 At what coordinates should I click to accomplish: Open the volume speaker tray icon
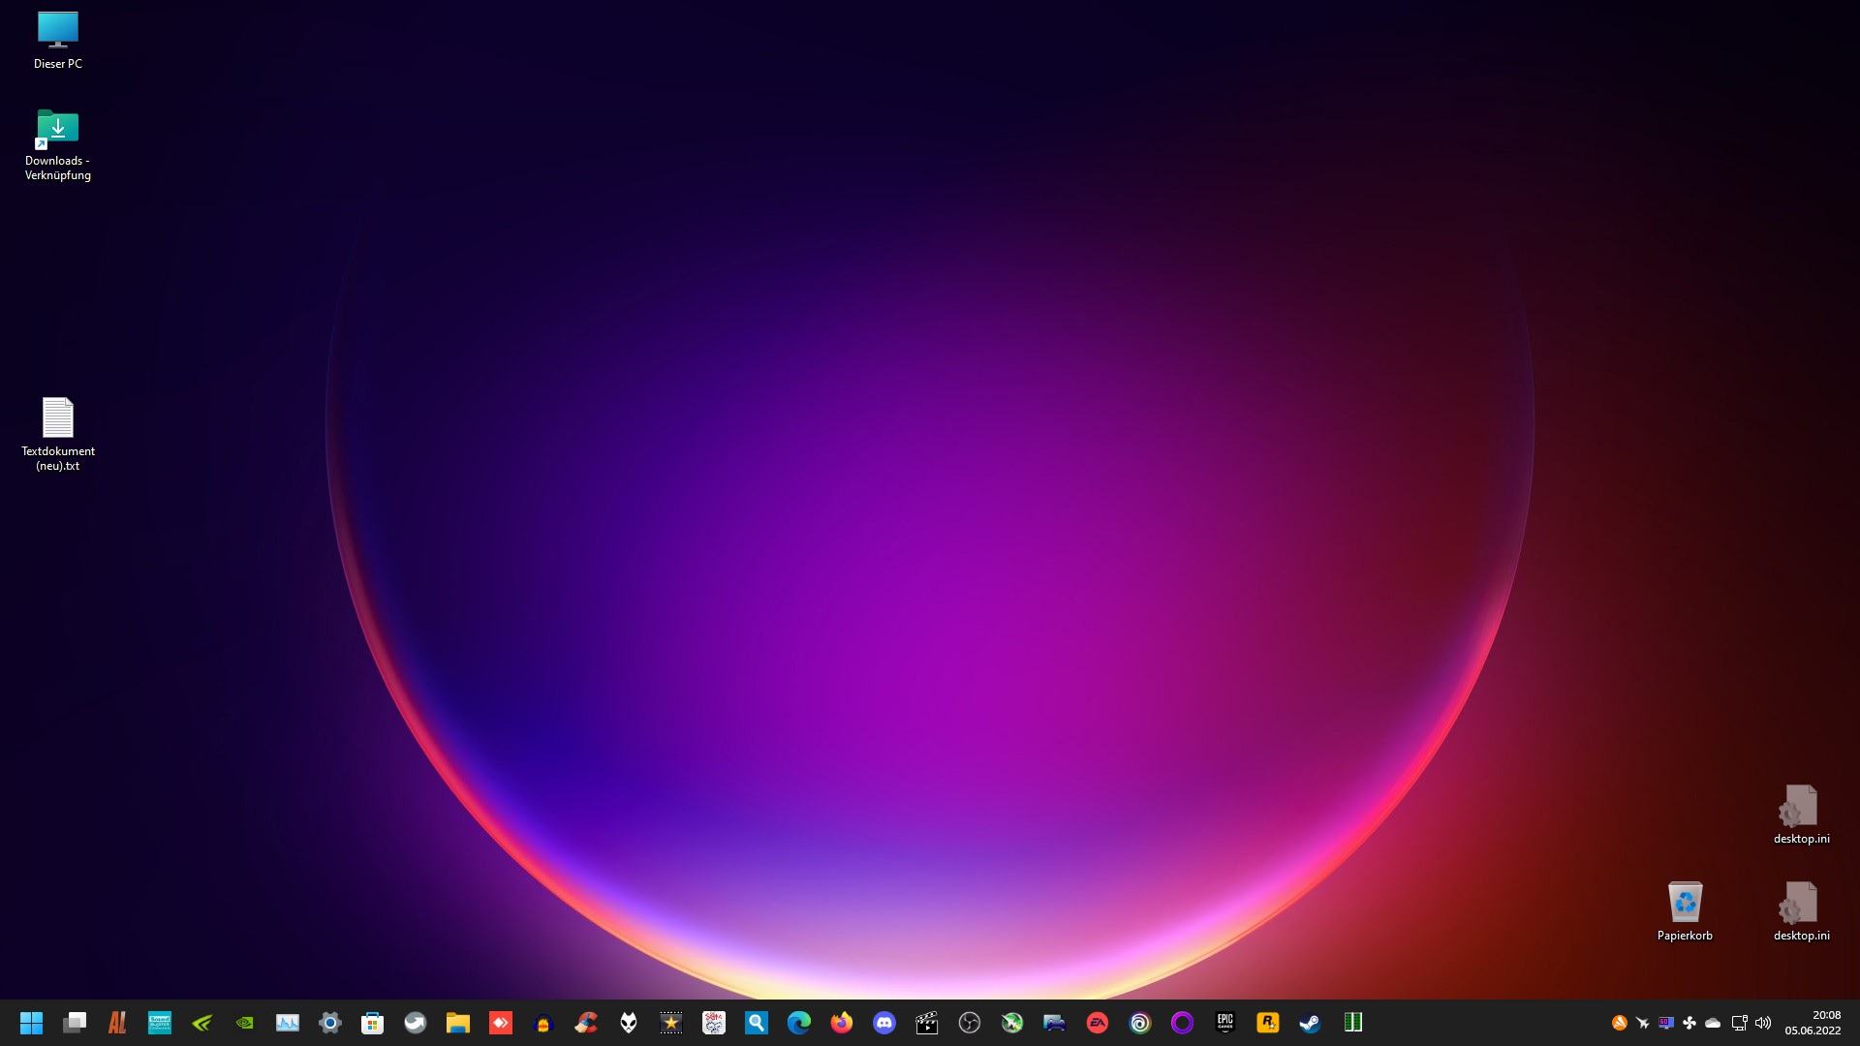[1763, 1023]
